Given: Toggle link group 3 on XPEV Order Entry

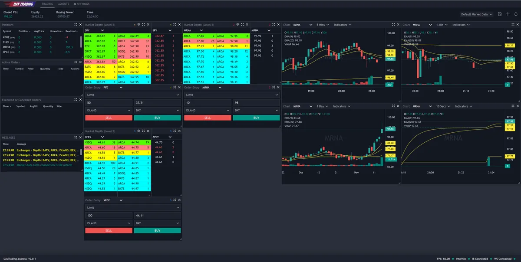Looking at the screenshot, I should 171,200.
